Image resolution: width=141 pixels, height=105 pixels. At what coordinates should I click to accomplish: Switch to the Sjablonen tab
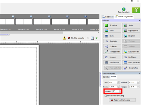tap(108, 17)
